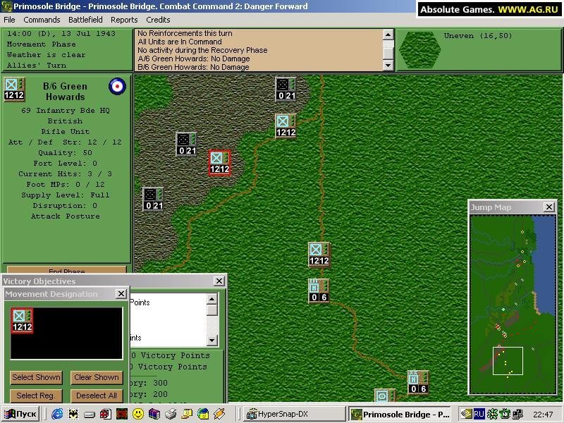Open the Commands menu
The height and width of the screenshot is (423, 564).
pos(42,20)
